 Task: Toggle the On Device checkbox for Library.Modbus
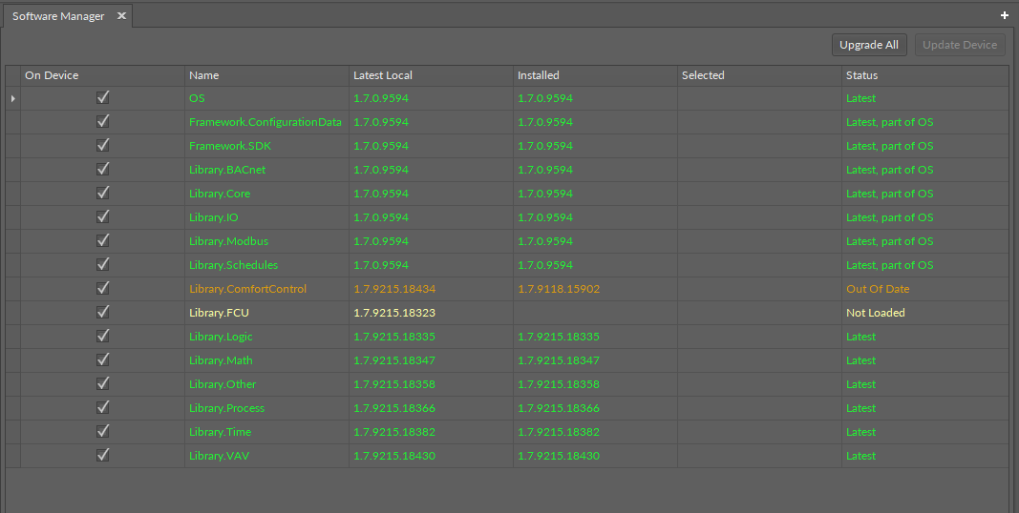pyautogui.click(x=103, y=240)
